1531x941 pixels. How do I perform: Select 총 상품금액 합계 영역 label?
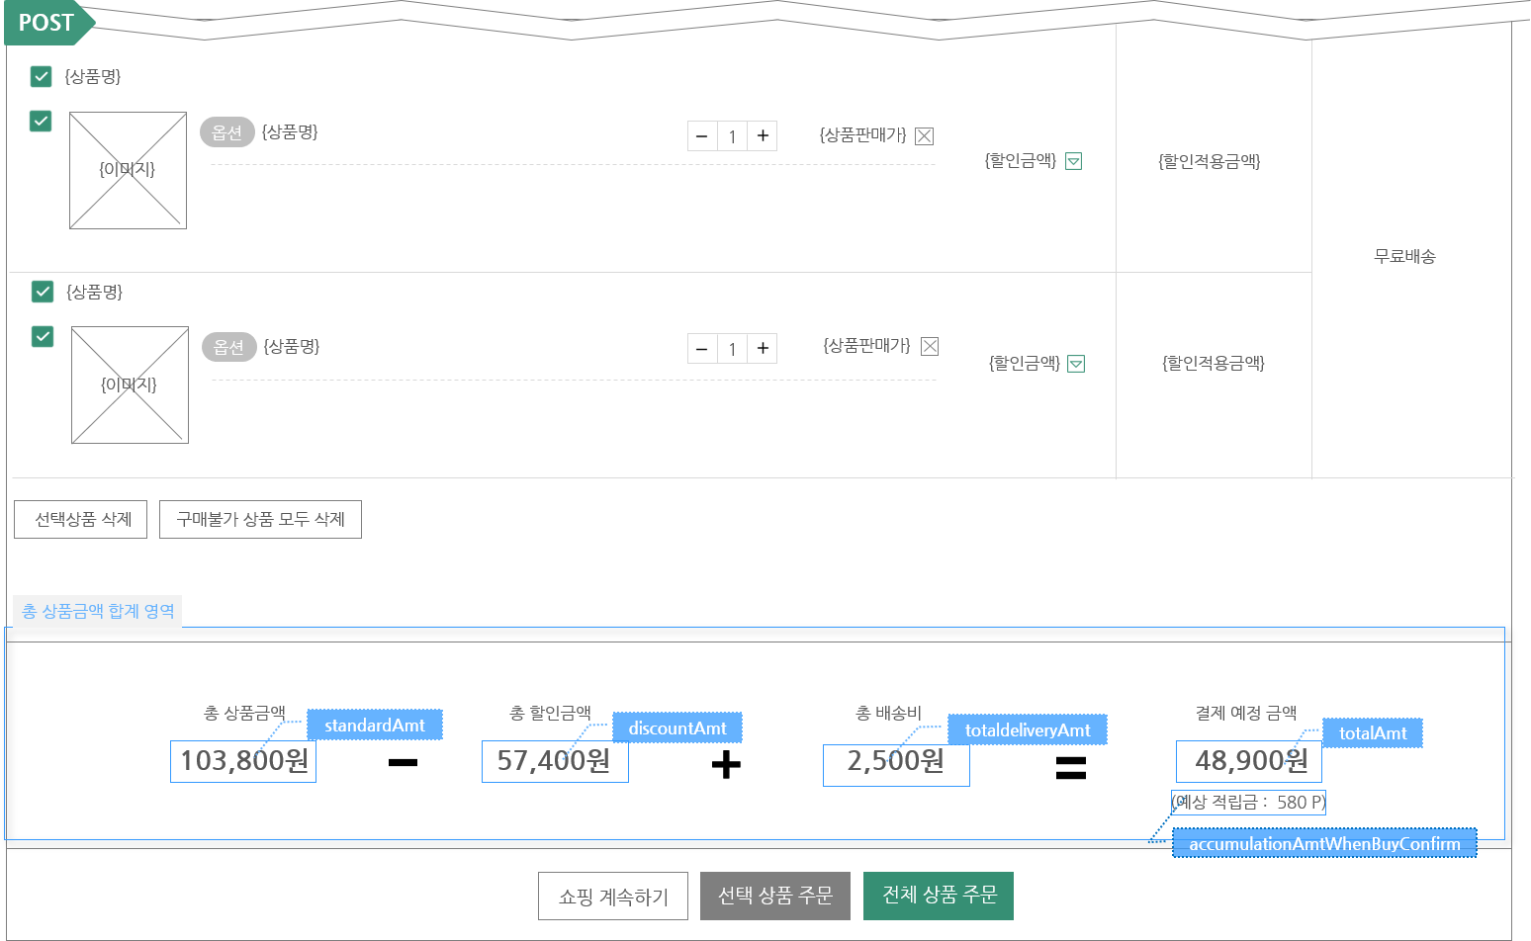[98, 611]
